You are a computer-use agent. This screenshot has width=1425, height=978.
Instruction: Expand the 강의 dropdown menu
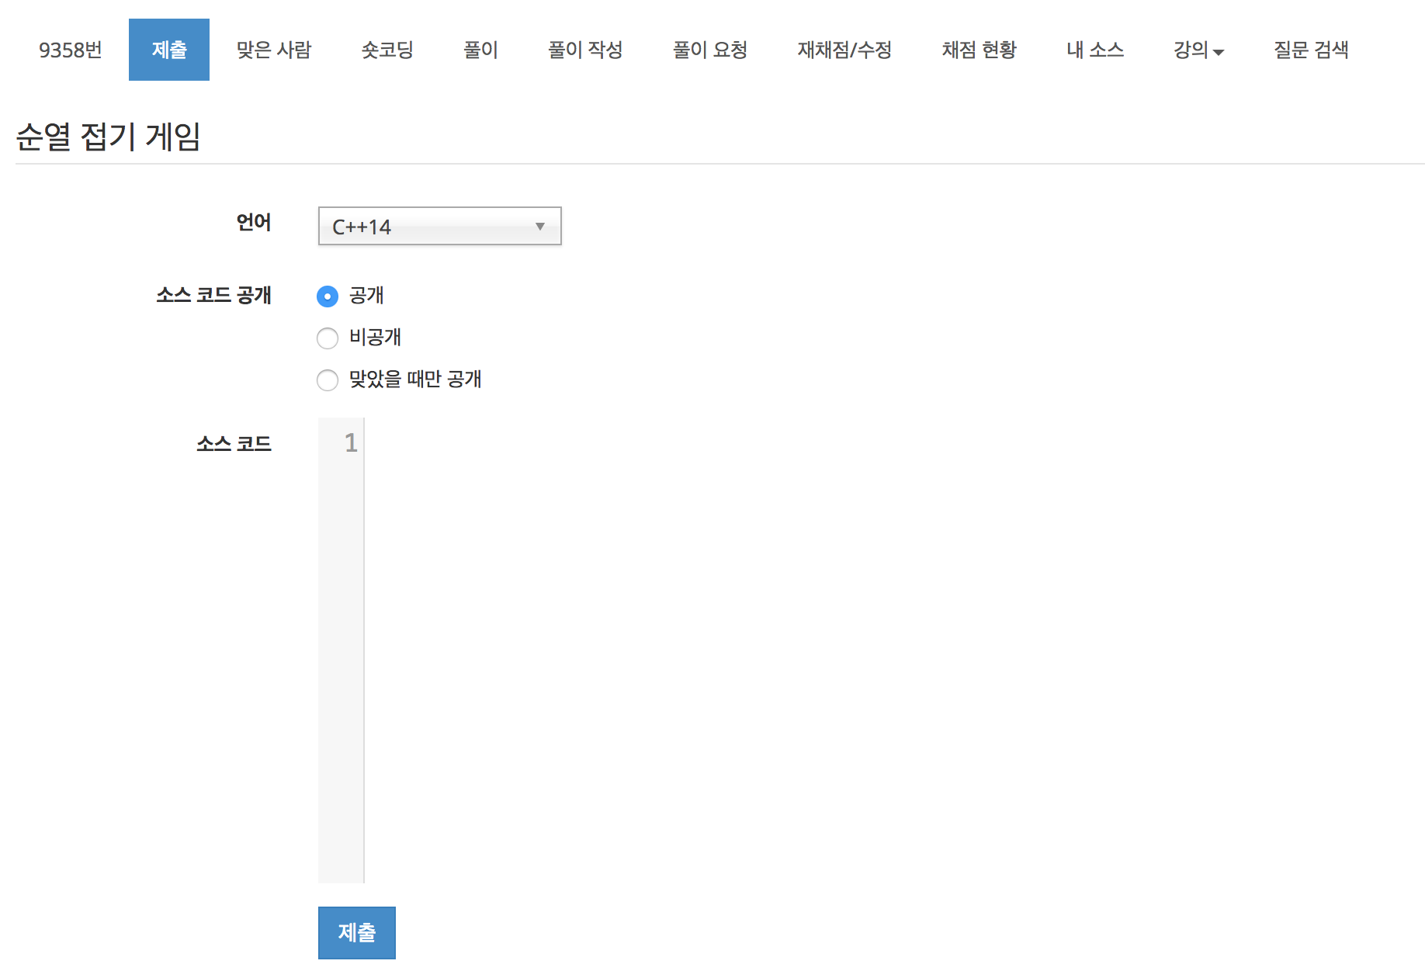click(1198, 50)
